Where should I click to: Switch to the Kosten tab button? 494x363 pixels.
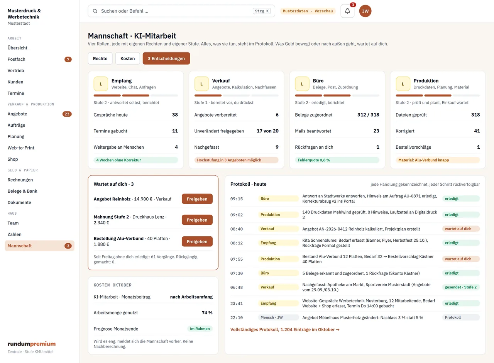click(x=128, y=58)
